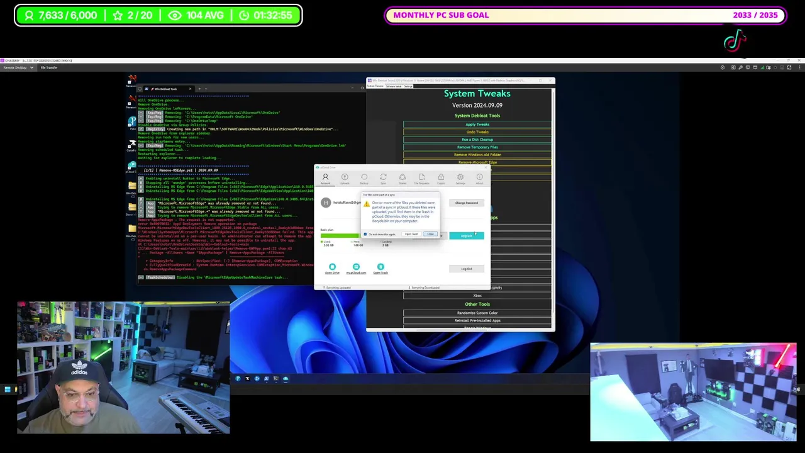This screenshot has width=805, height=453.
Task: Click the Xbox button in System Tweaks
Action: 477,296
